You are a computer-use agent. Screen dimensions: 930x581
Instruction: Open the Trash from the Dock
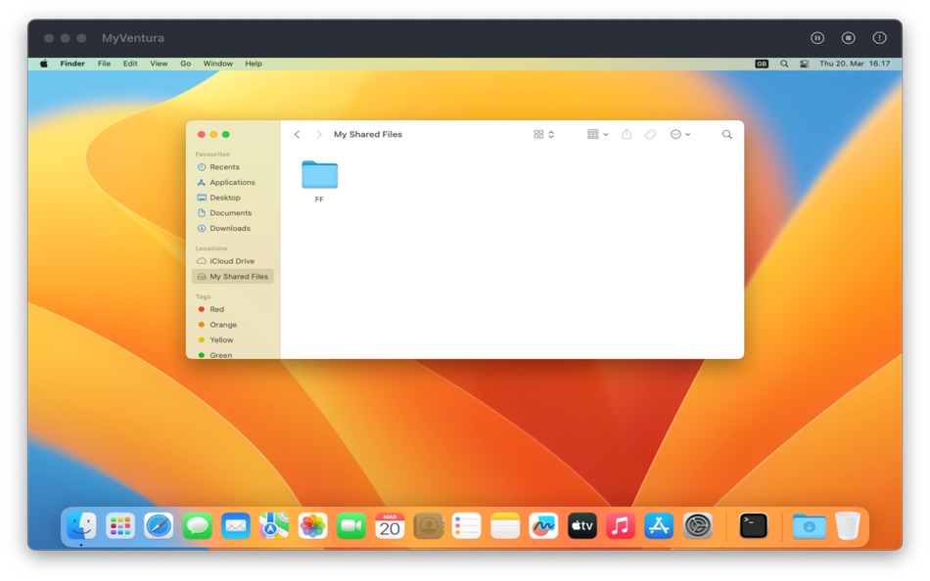848,525
